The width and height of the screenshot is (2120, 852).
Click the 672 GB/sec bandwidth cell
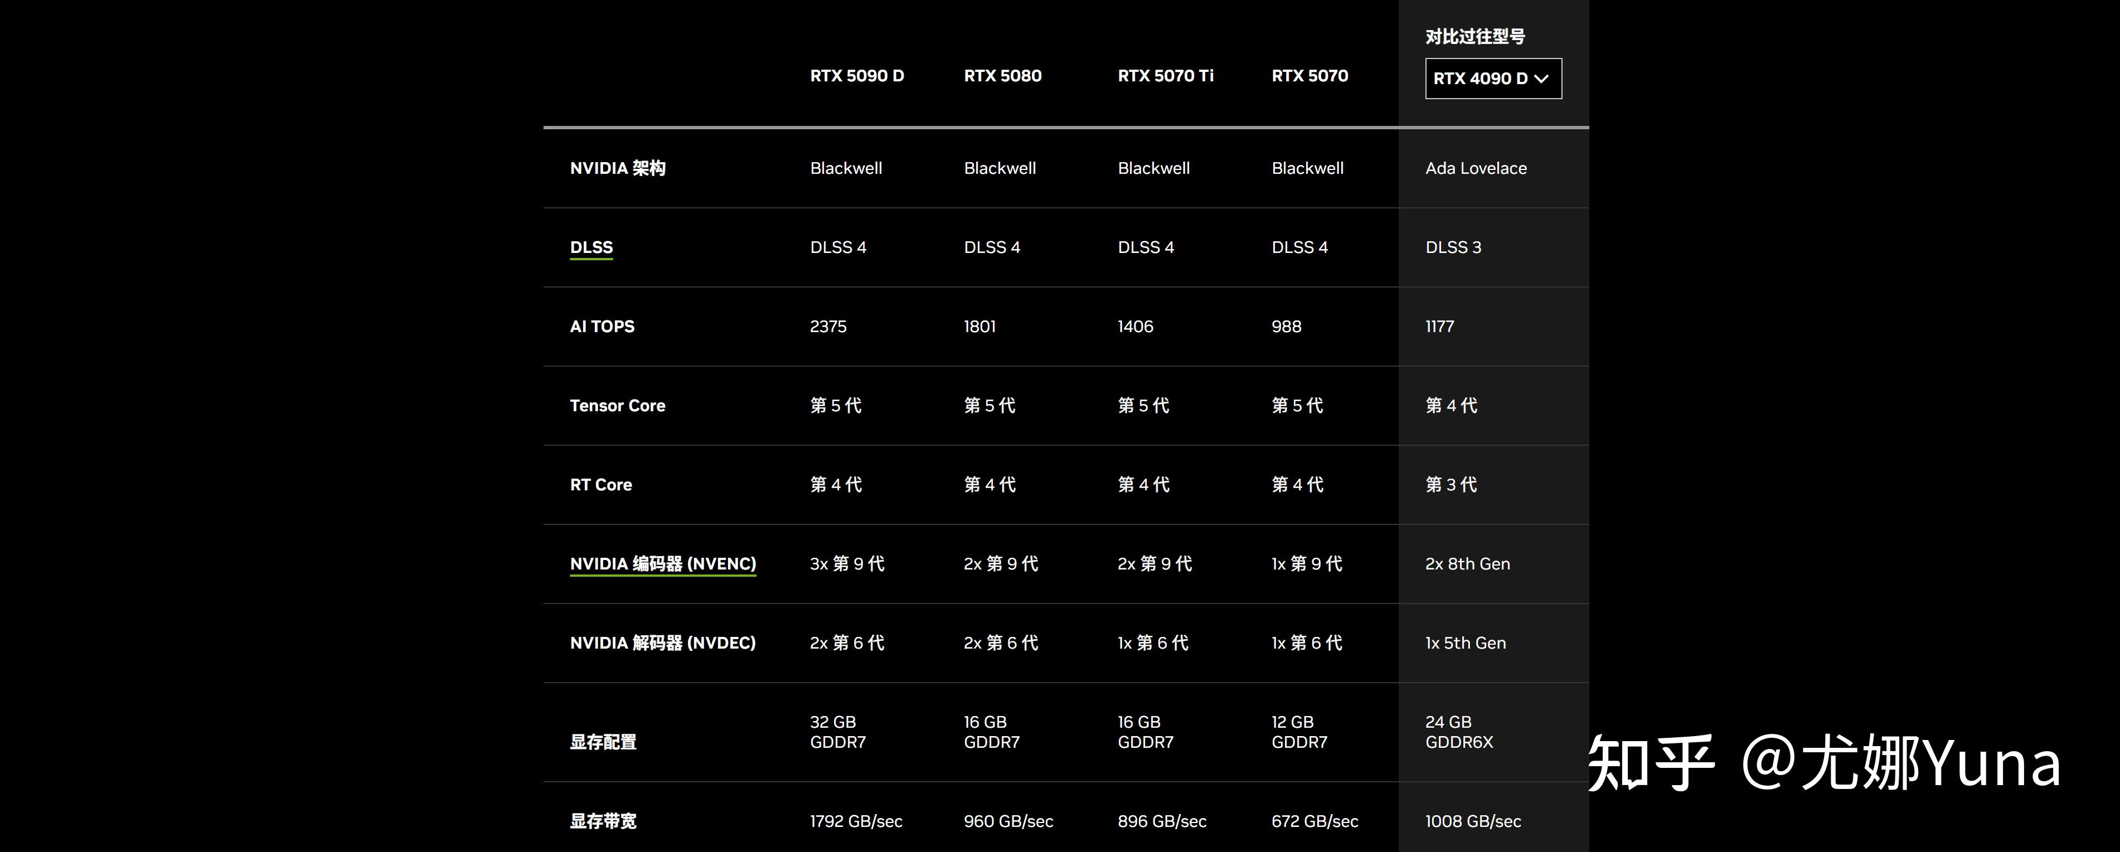[1314, 821]
